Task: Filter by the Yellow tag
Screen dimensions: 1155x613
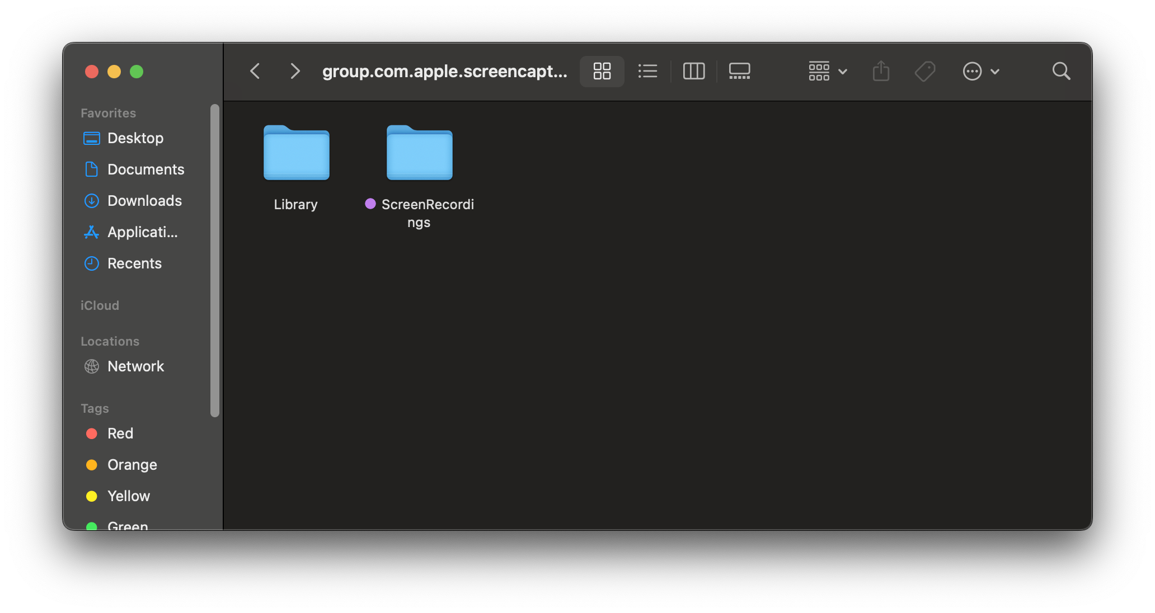Action: click(128, 496)
